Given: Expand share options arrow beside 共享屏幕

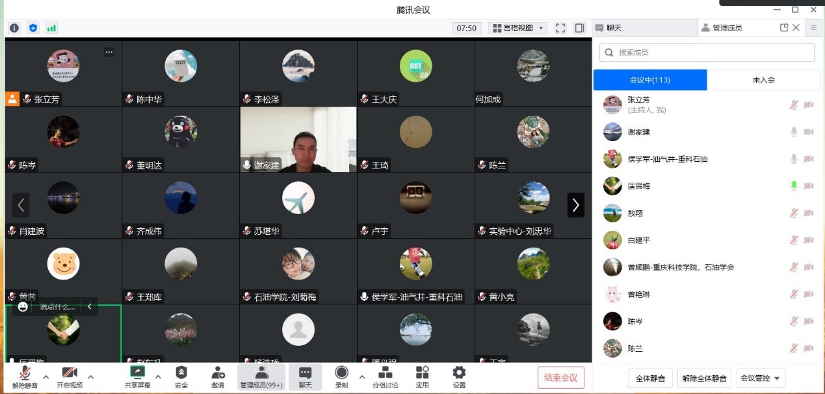Looking at the screenshot, I should tap(158, 376).
